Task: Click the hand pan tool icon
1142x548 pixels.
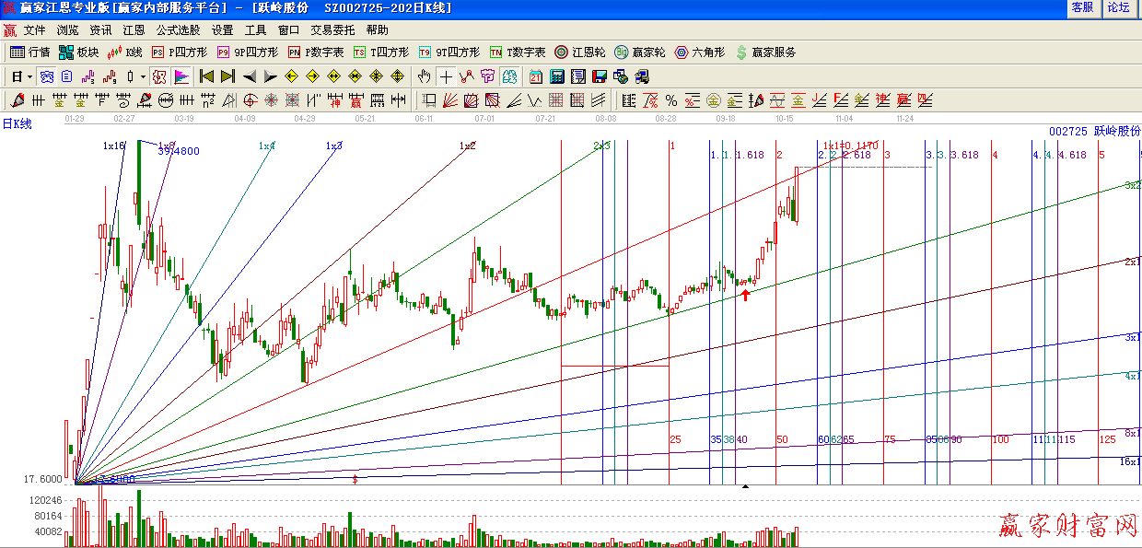Action: [x=424, y=76]
